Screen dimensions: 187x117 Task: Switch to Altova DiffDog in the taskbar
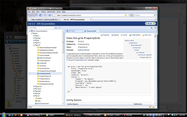pos(35,115)
